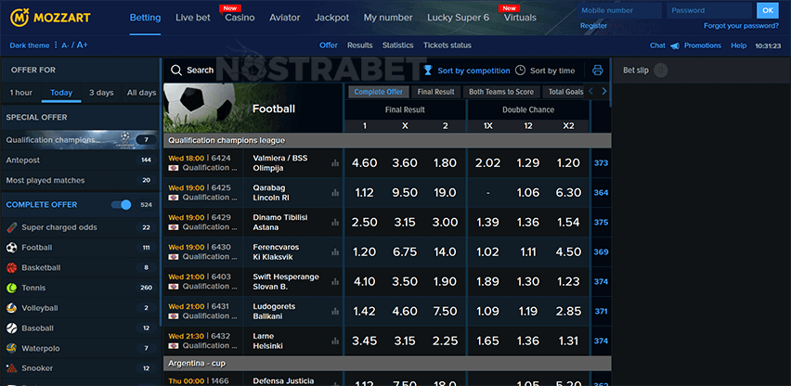Expand 371 more markets for Ludogorets
Image resolution: width=791 pixels, height=386 pixels.
coord(601,312)
